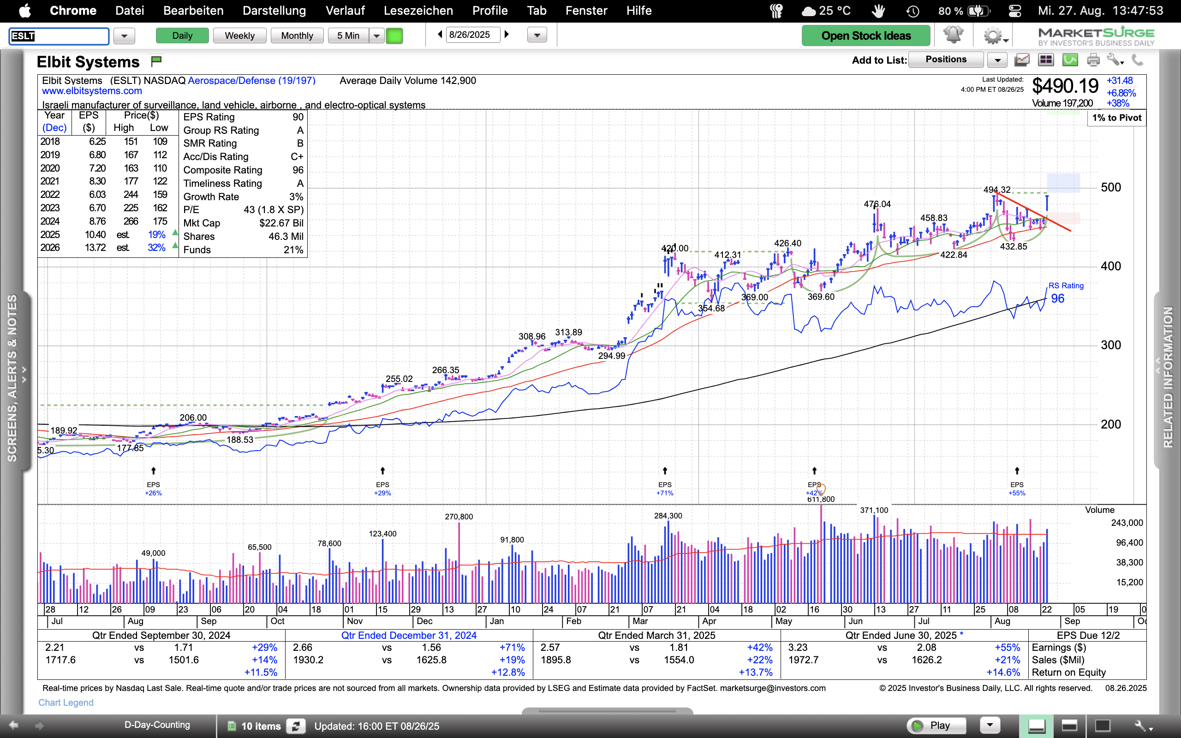Expand the ticker symbol history dropdown

click(124, 36)
